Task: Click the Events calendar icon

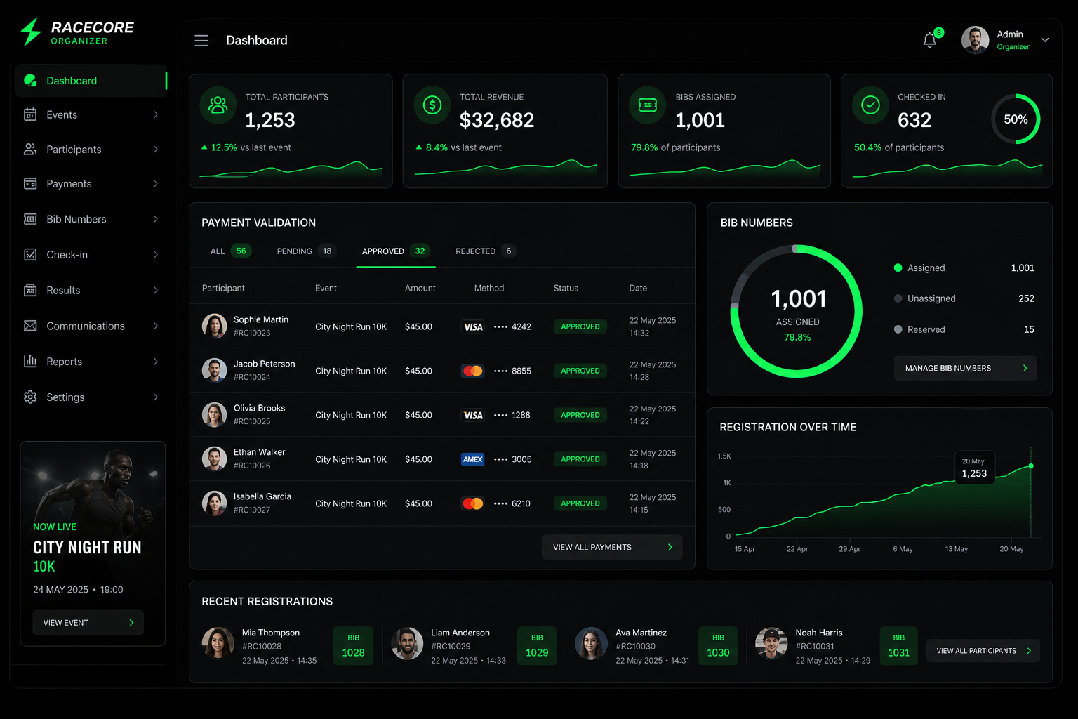Action: 30,114
